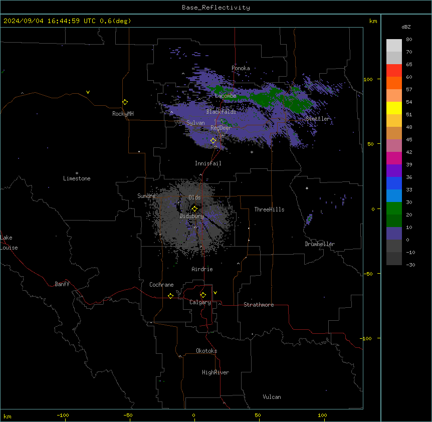The width and height of the screenshot is (432, 422).
Task: Click the Drumheller label
Action: [320, 244]
